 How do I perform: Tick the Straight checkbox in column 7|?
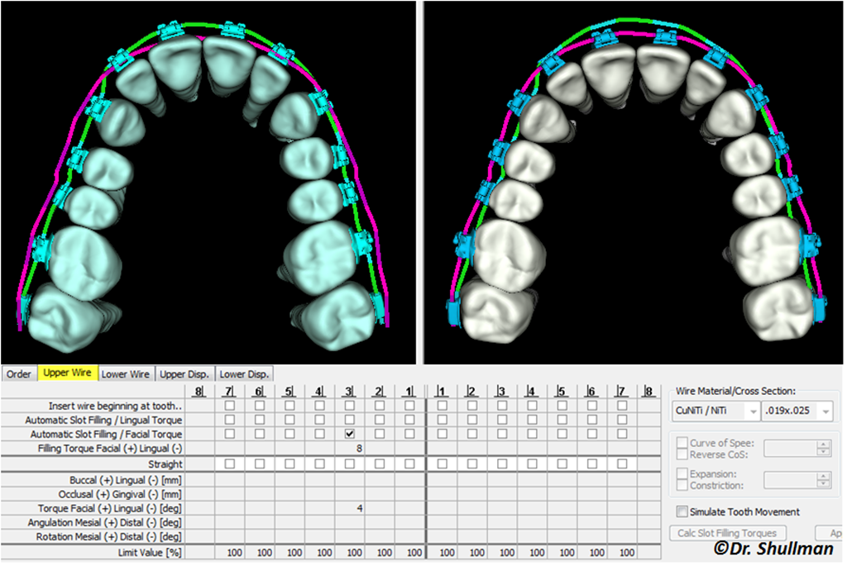click(230, 464)
